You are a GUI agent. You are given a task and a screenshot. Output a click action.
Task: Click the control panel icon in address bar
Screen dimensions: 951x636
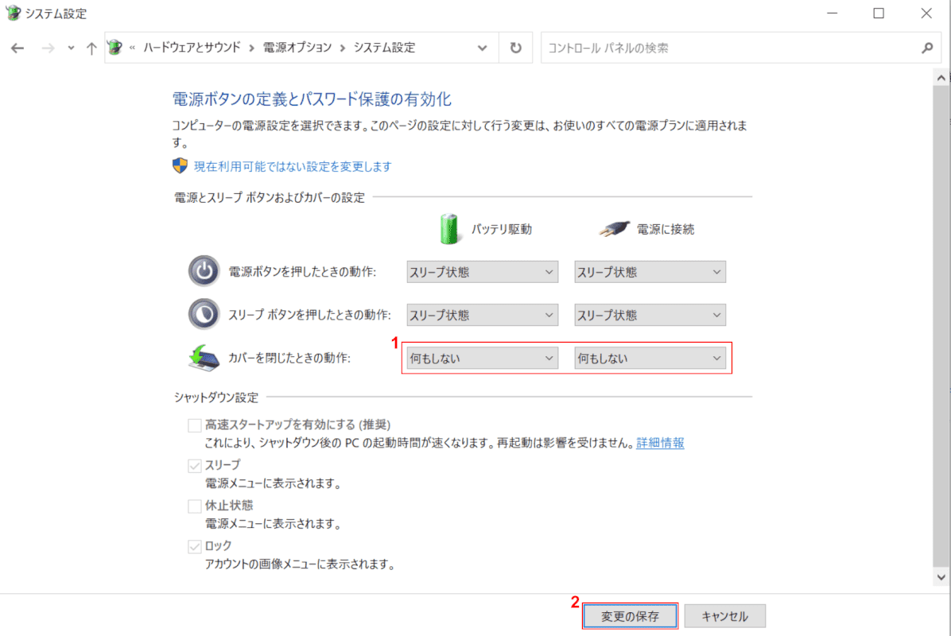(x=115, y=47)
